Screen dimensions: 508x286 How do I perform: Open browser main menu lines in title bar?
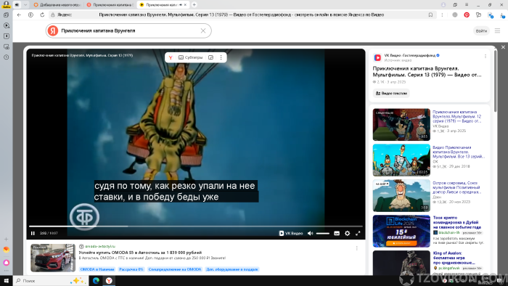pyautogui.click(x=467, y=5)
